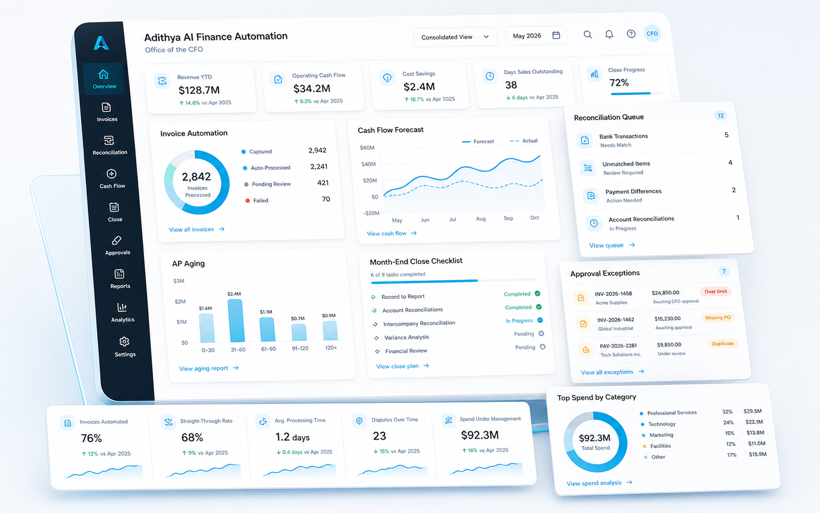Click the Spend Under Management card icon
This screenshot has width=820, height=513.
(448, 420)
